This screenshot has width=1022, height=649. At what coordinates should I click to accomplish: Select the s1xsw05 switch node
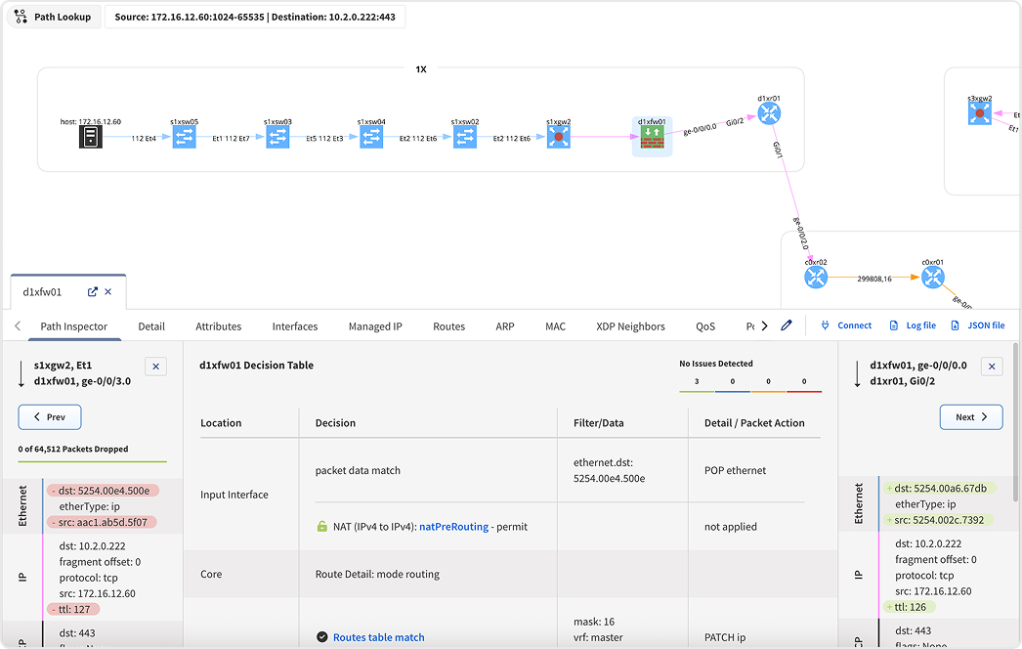coord(184,138)
